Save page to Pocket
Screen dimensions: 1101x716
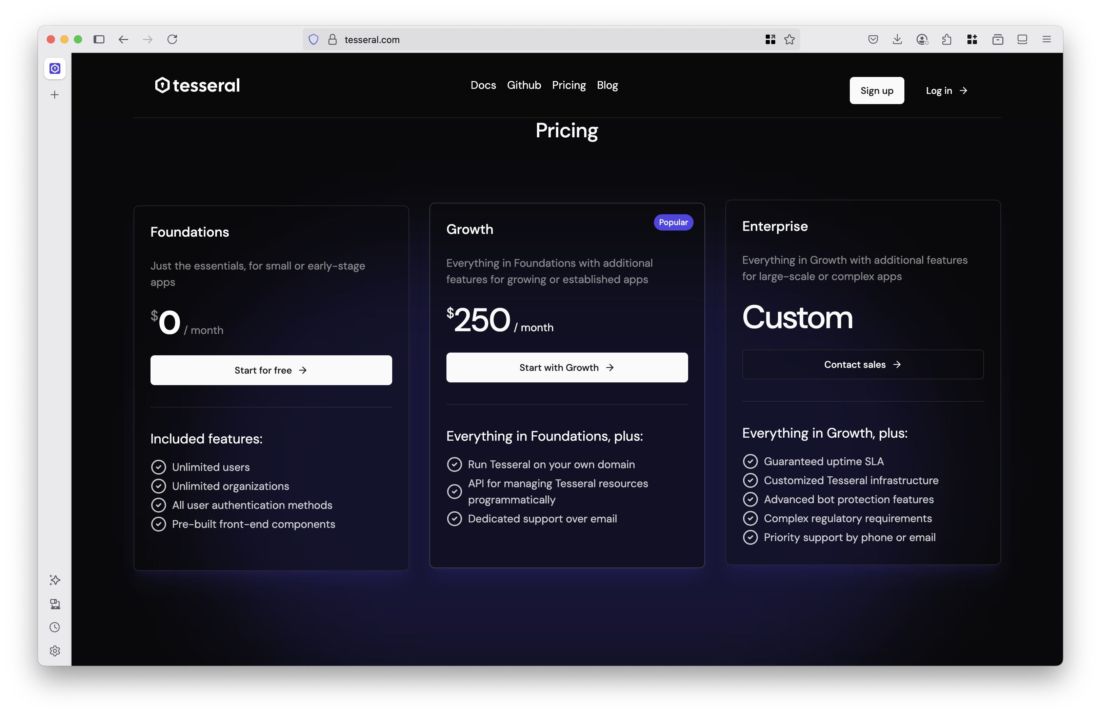[x=873, y=40]
